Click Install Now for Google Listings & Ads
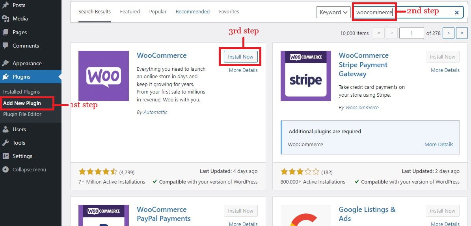The width and height of the screenshot is (471, 226). 443,211
